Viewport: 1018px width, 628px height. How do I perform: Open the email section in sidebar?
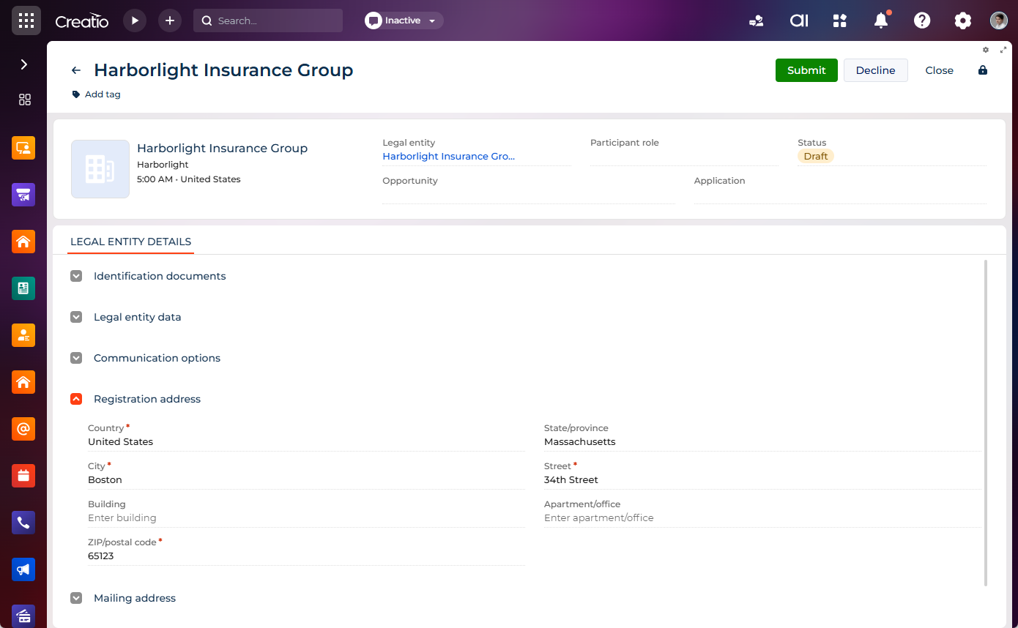click(23, 429)
